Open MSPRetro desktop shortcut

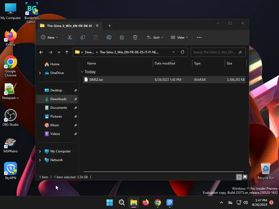click(x=11, y=145)
